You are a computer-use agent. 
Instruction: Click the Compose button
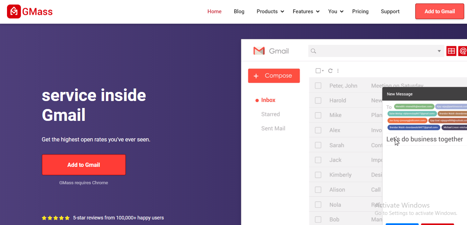[274, 76]
